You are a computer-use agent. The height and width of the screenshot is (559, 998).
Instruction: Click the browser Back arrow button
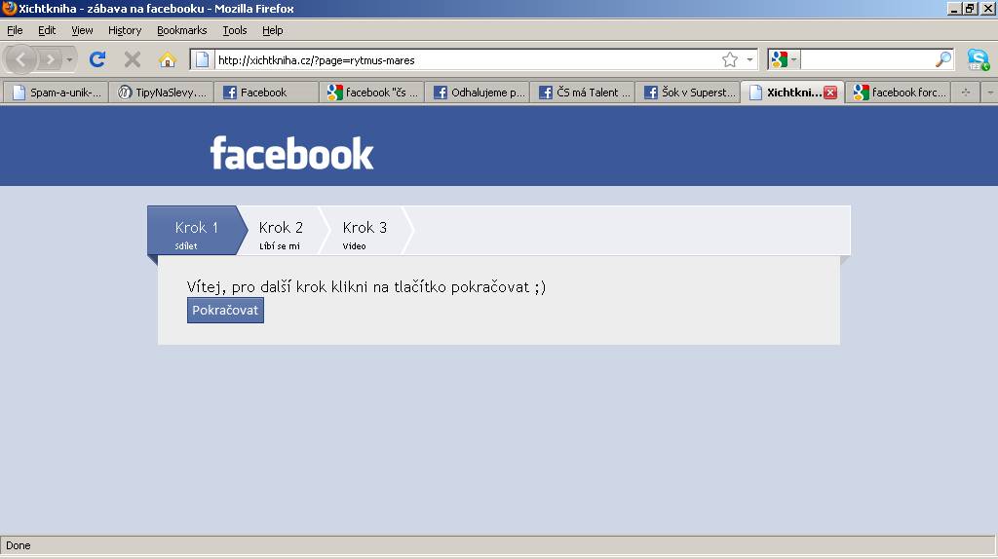(21, 59)
